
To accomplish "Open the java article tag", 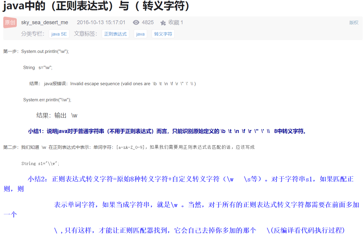I will coord(140,34).
